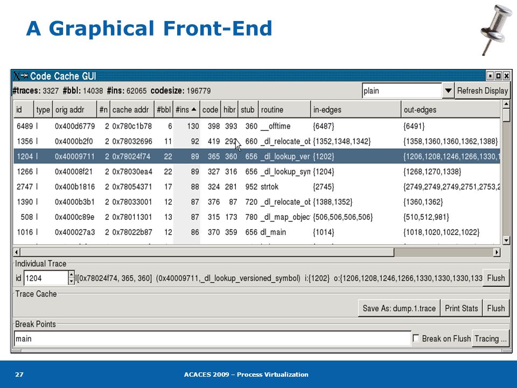Close the Code Cache GUI window

[x=506, y=76]
